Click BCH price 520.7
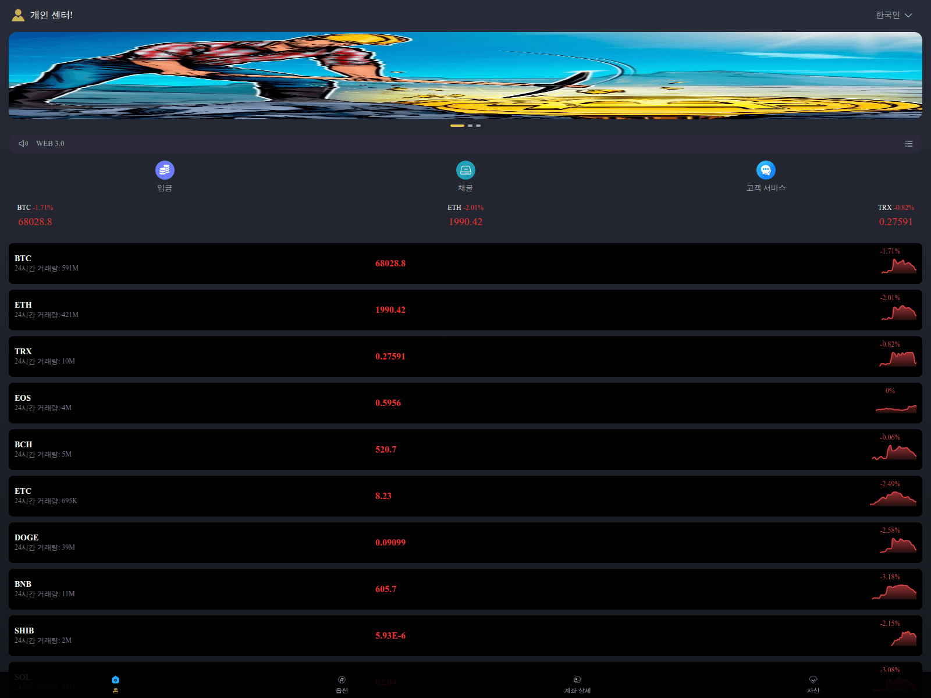931x698 pixels. [386, 450]
